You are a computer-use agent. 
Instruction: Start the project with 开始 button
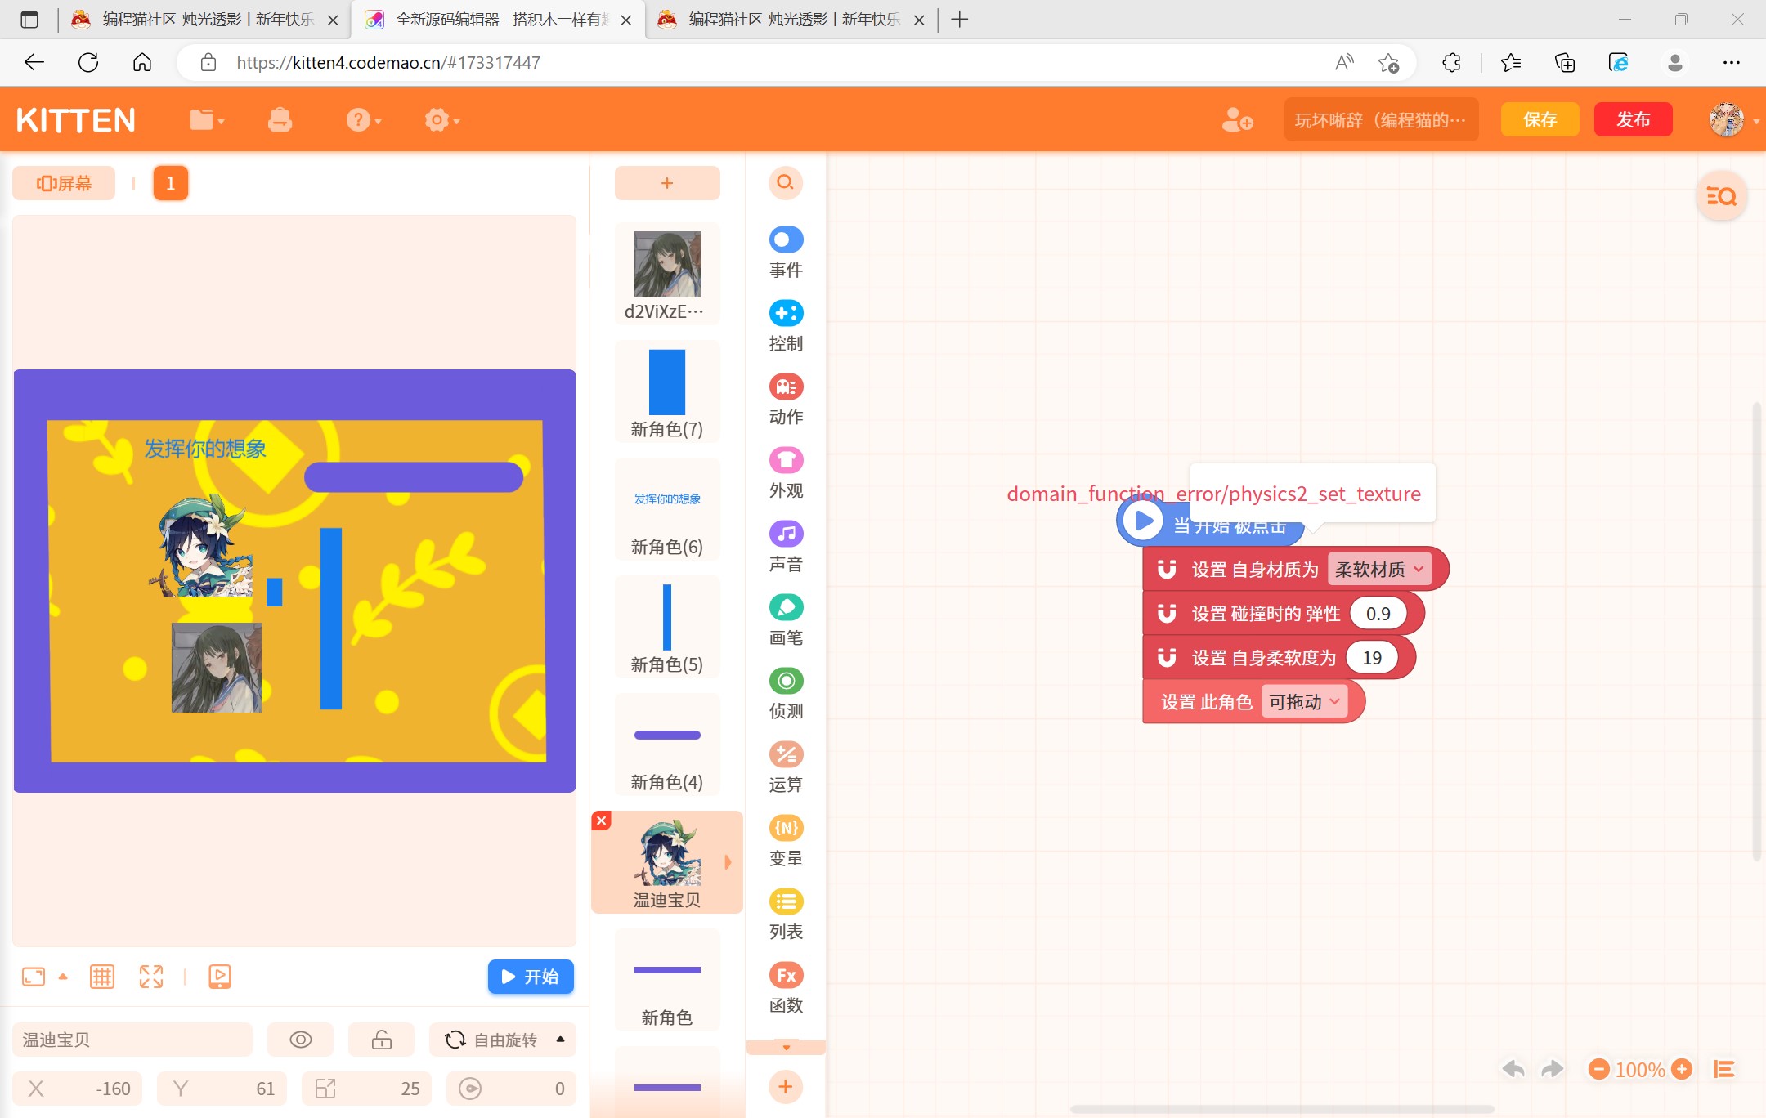(x=531, y=977)
